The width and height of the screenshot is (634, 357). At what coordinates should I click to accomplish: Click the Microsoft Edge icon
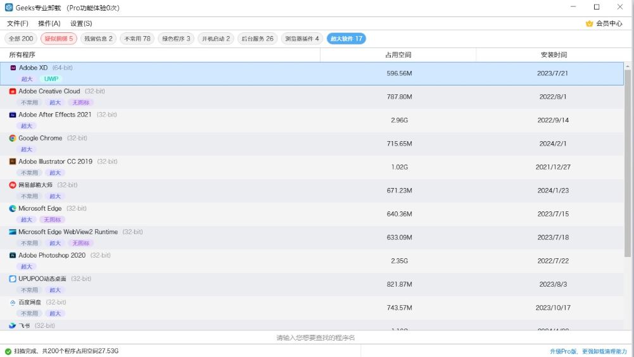[13, 209]
